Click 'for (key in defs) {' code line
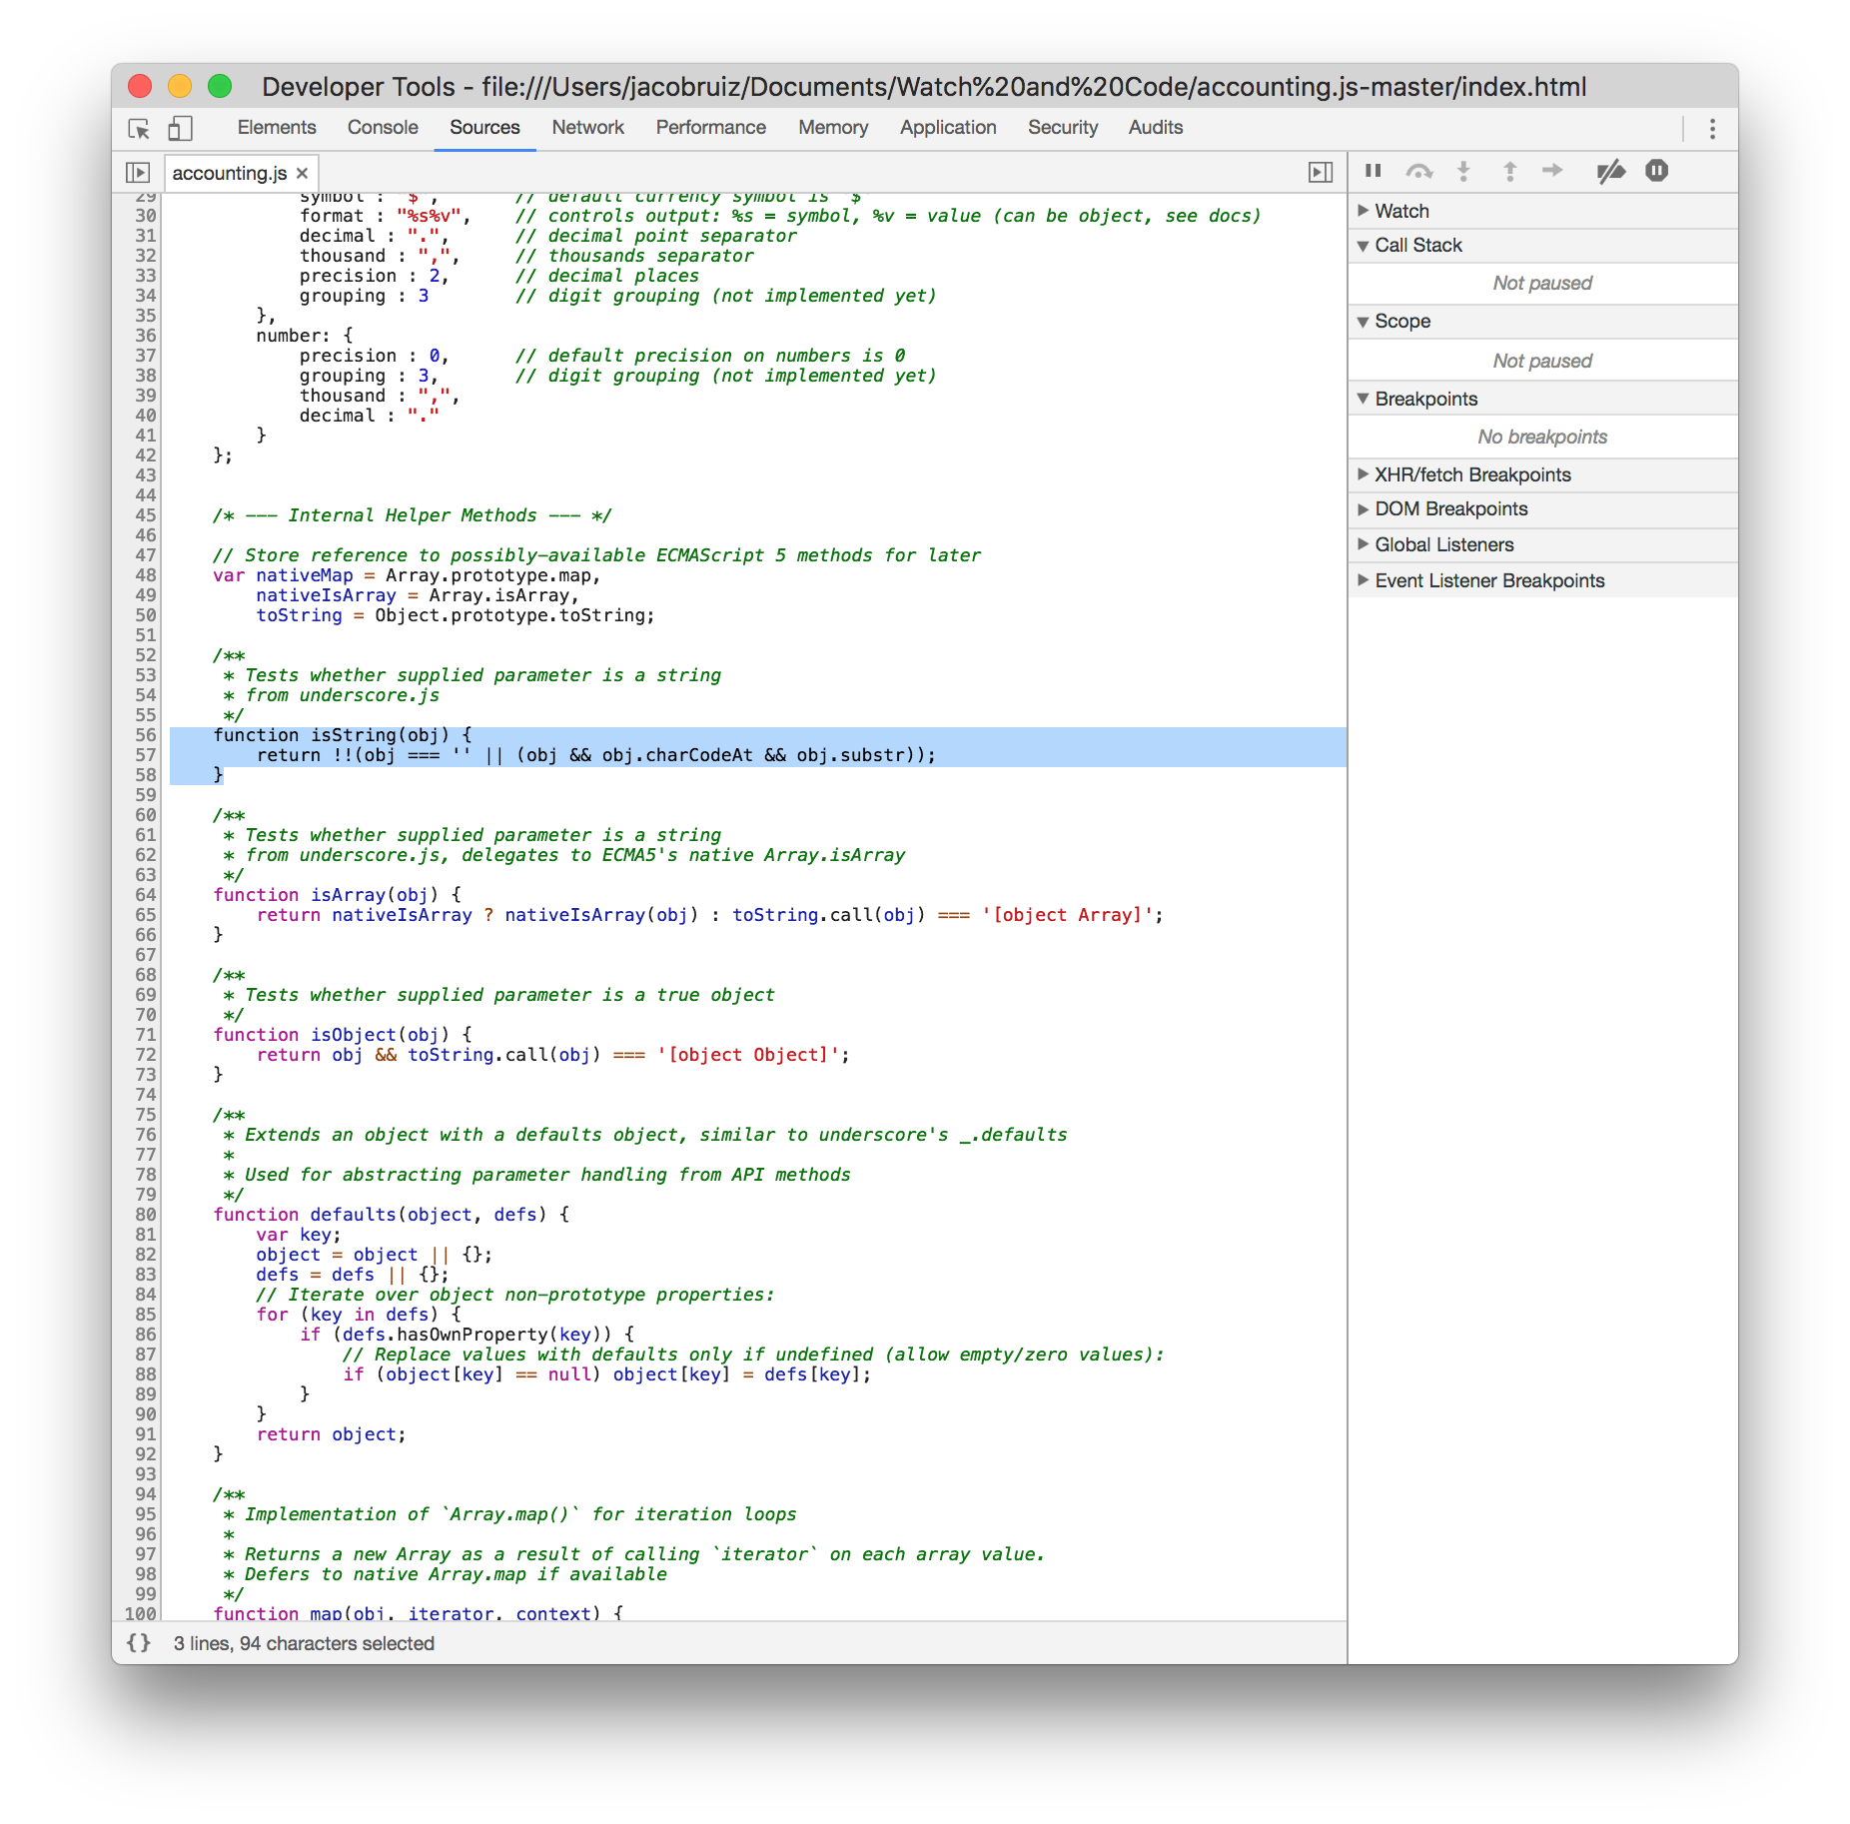Screen dimensions: 1850x1824 (x=359, y=1315)
